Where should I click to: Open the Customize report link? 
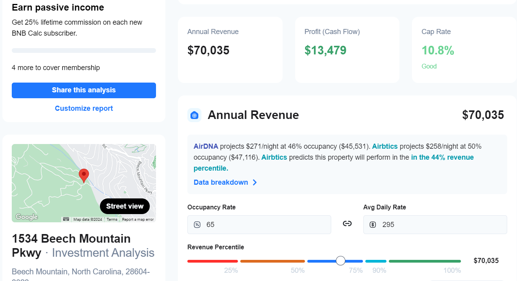pos(84,108)
